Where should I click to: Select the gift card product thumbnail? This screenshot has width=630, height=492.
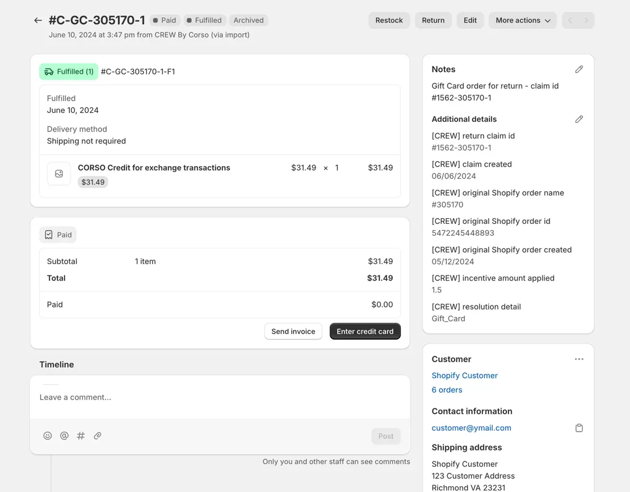[59, 173]
